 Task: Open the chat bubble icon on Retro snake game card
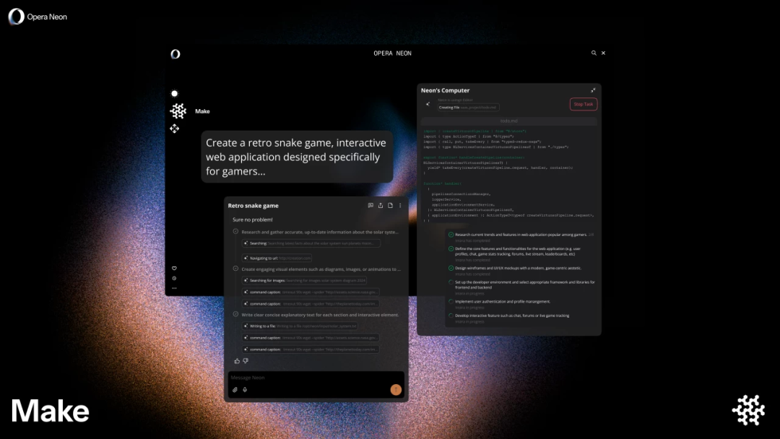pyautogui.click(x=370, y=205)
